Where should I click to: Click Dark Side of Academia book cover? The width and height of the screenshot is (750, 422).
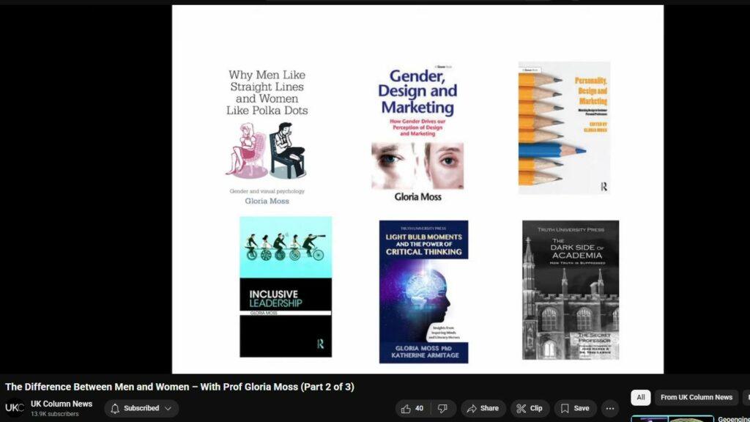coord(571,290)
